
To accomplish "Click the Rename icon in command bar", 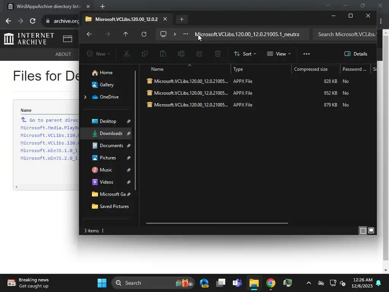I will [x=181, y=54].
